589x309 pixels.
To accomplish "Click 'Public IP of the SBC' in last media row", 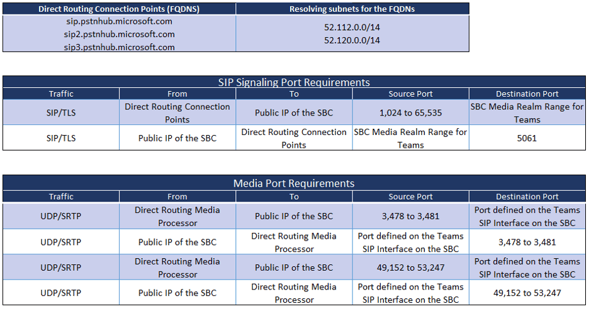I will tap(177, 293).
